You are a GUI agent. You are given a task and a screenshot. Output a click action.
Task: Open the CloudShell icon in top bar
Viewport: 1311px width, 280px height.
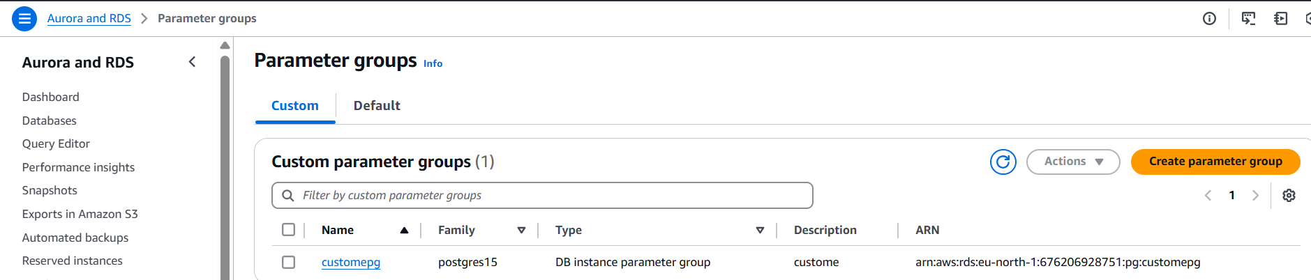(x=1248, y=19)
